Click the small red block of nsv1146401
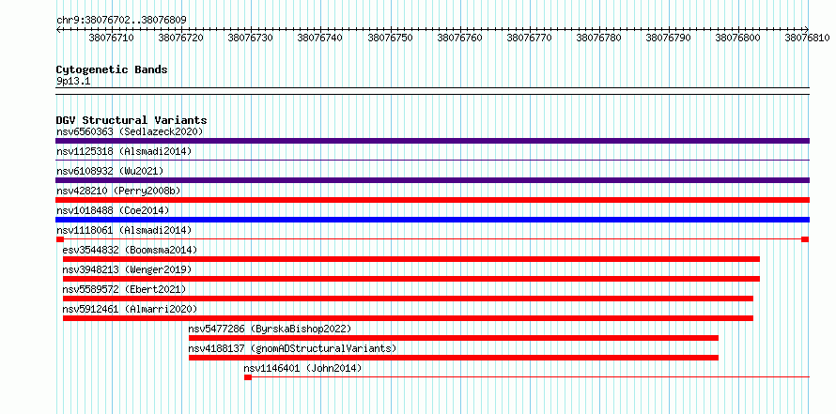 248,377
